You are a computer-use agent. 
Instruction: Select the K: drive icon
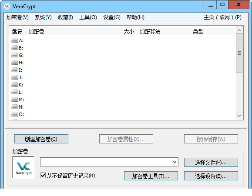(15, 85)
